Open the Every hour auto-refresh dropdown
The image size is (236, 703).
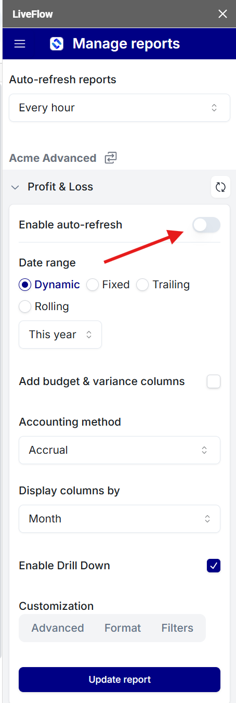coord(120,108)
